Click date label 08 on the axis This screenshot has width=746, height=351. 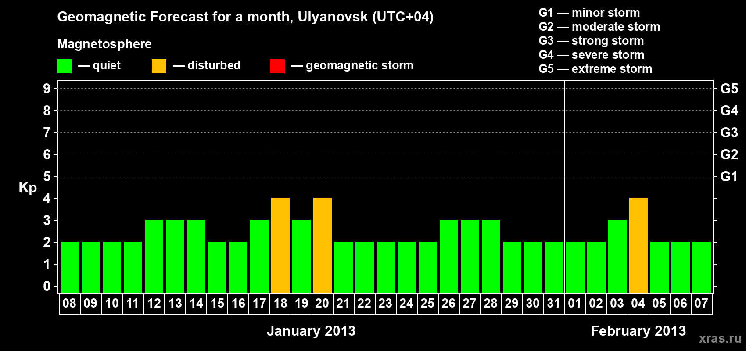click(x=69, y=304)
